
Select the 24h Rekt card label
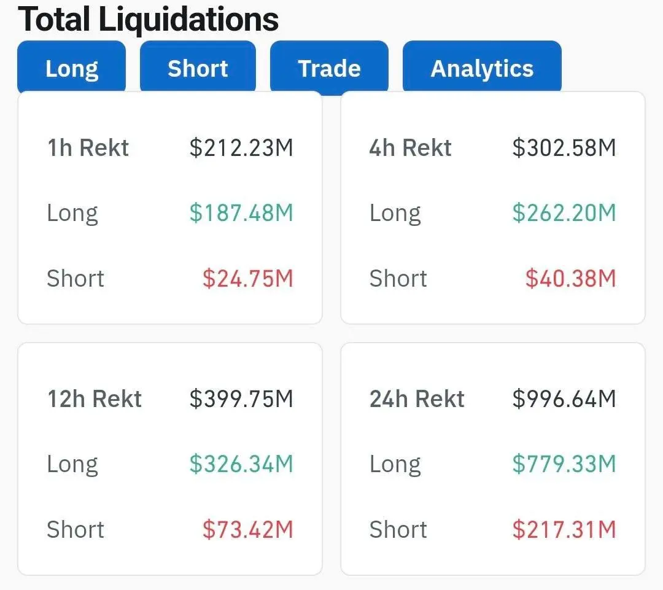coord(417,399)
